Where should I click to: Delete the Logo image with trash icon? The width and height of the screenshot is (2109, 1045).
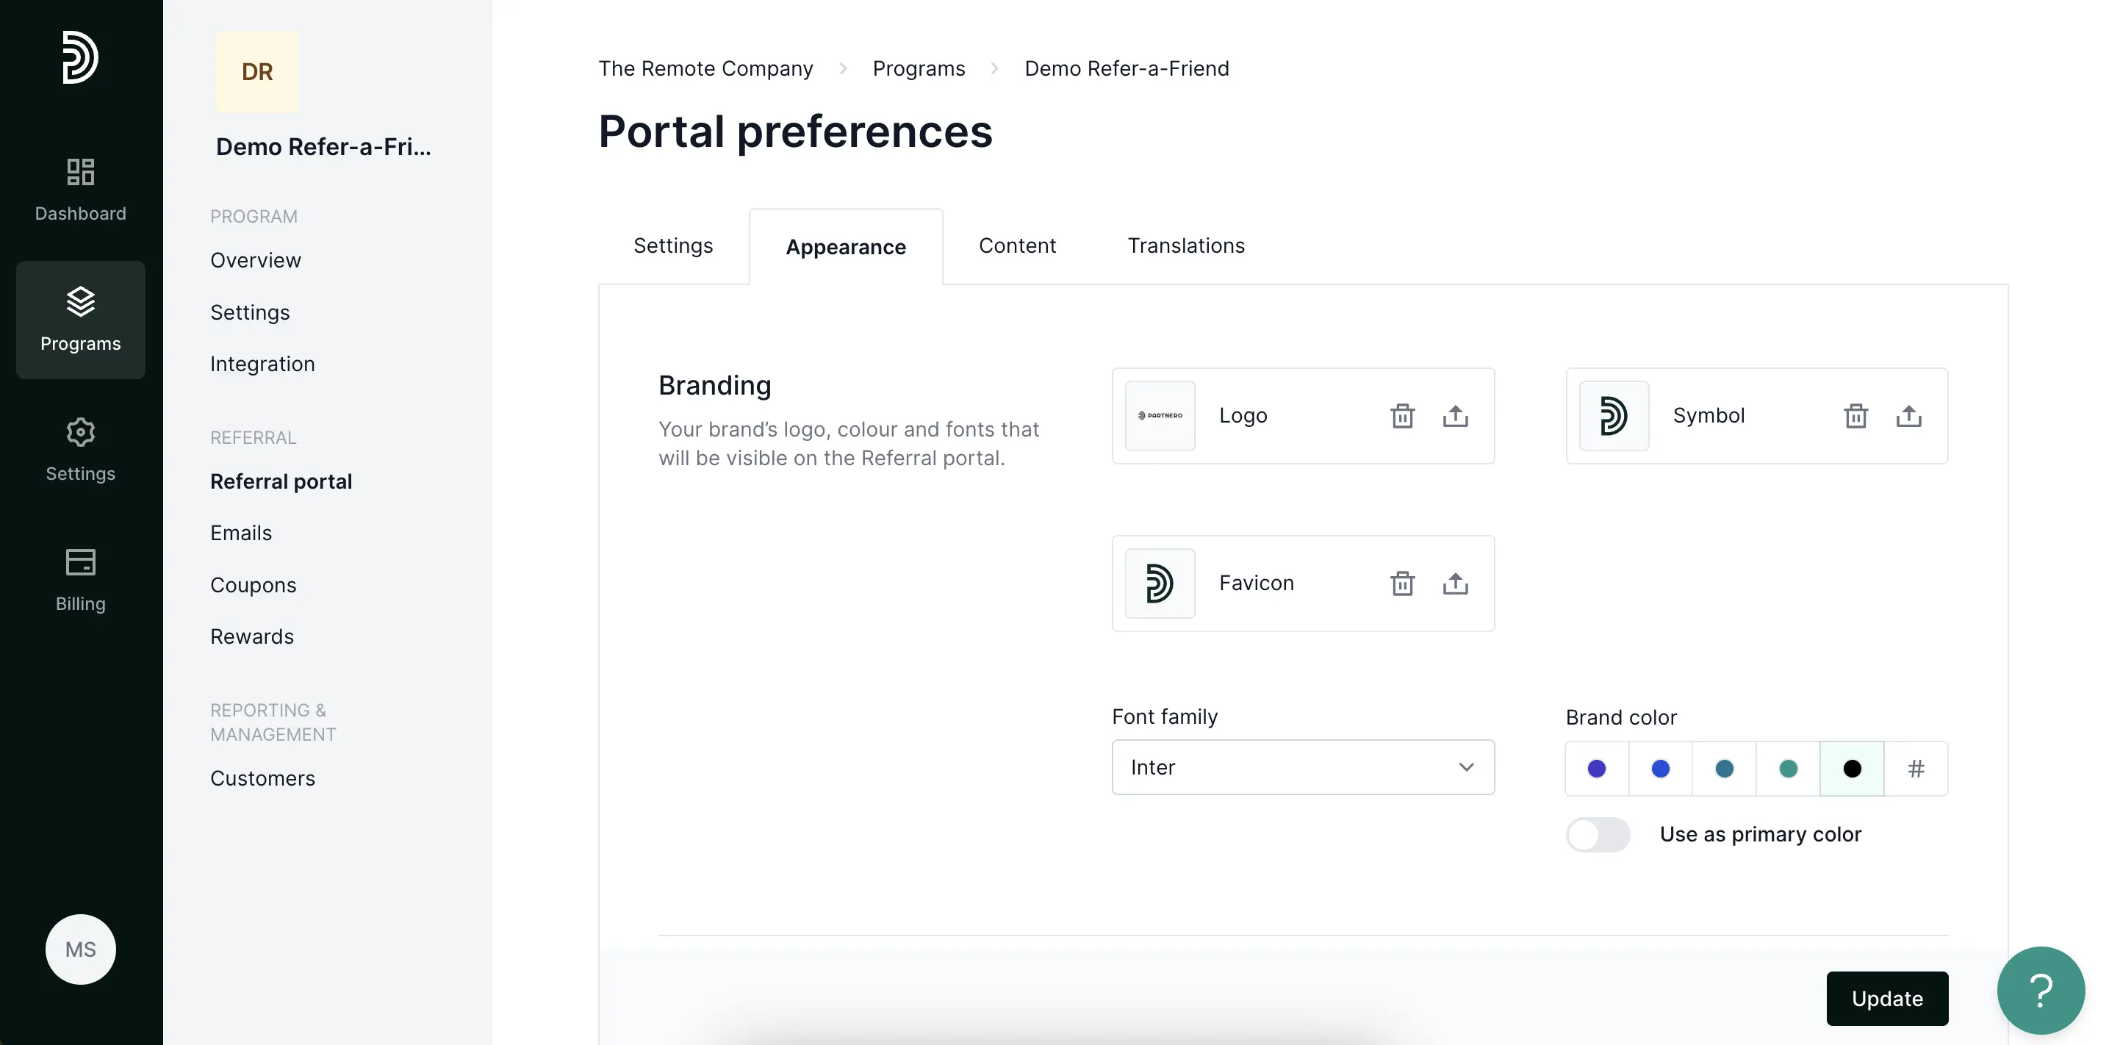coord(1403,416)
